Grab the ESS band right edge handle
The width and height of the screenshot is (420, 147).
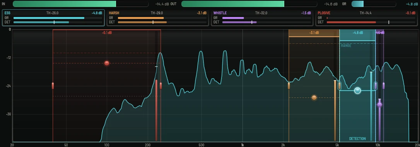coord(376,85)
